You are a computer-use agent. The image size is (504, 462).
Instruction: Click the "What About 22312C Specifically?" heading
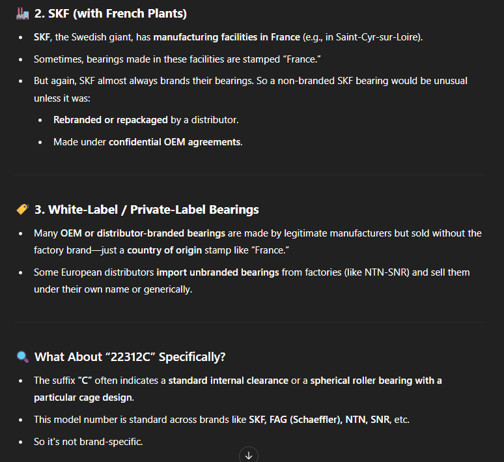point(130,356)
